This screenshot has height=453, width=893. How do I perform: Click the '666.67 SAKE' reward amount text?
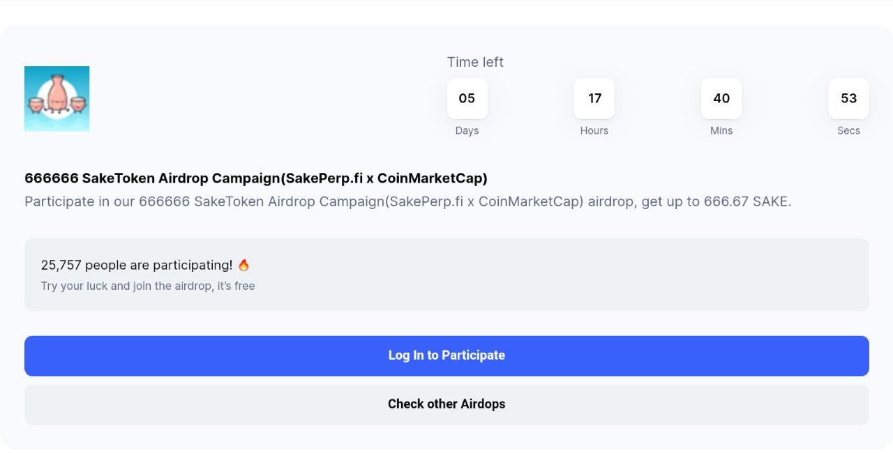(747, 201)
